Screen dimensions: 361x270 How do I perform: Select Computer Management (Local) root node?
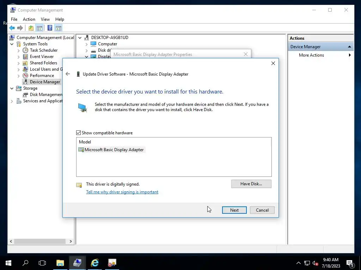click(45, 37)
